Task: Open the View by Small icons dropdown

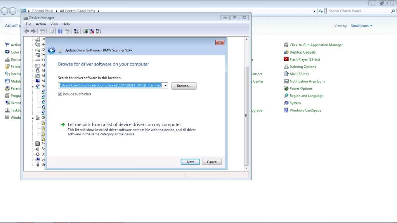Action: (361, 26)
